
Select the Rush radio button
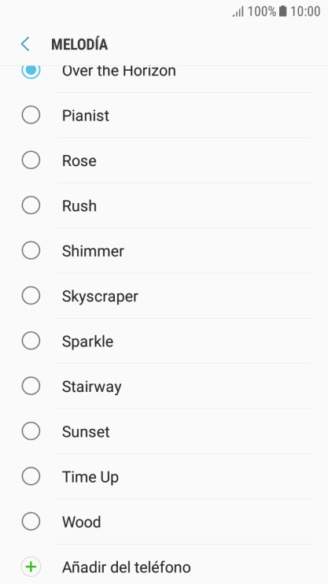point(31,205)
